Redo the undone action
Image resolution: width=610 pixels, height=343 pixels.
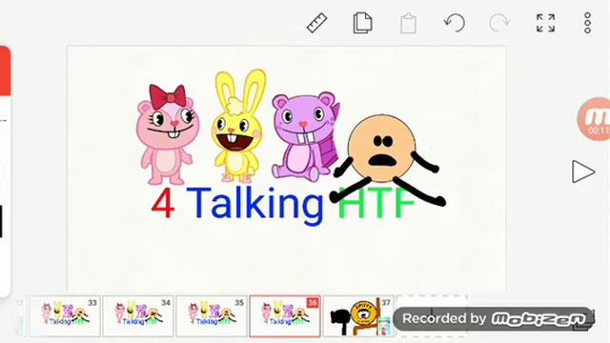pos(499,23)
